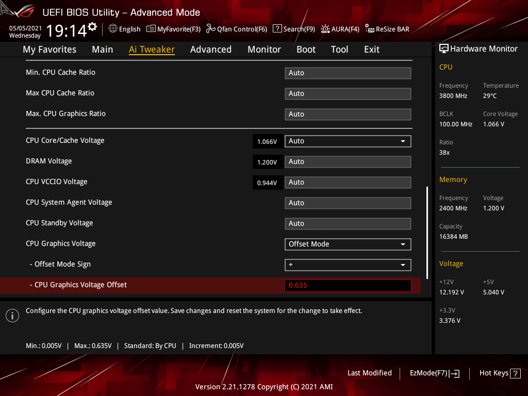
Task: Expand the Offset Mode Sign dropdown
Action: click(348, 265)
